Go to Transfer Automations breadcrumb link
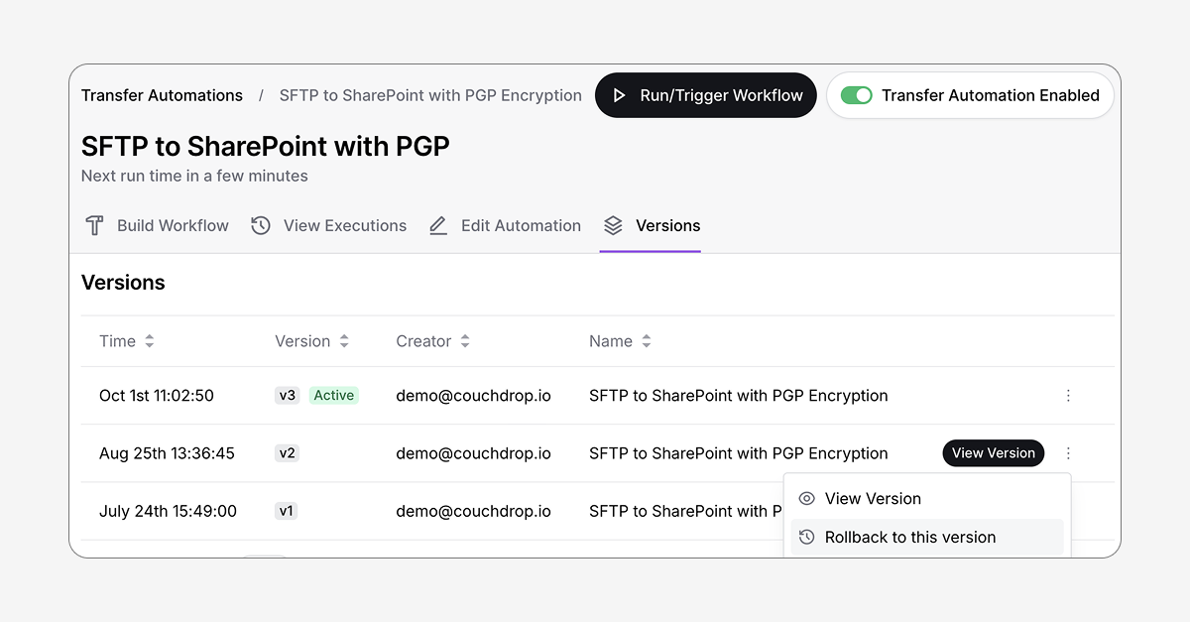This screenshot has height=622, width=1190. pos(162,96)
